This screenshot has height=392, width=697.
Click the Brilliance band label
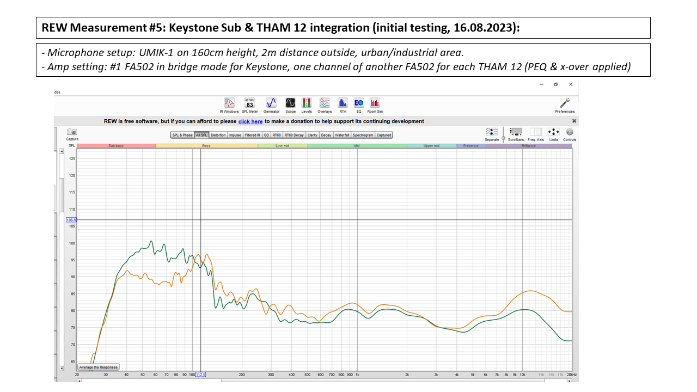click(x=529, y=146)
